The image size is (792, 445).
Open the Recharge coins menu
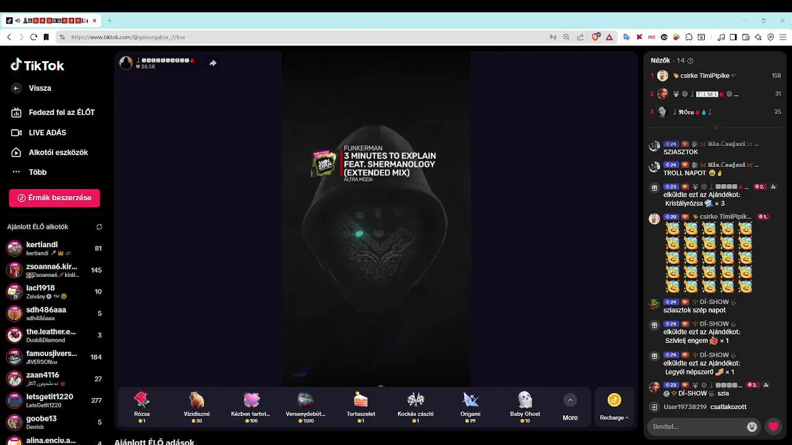614,407
